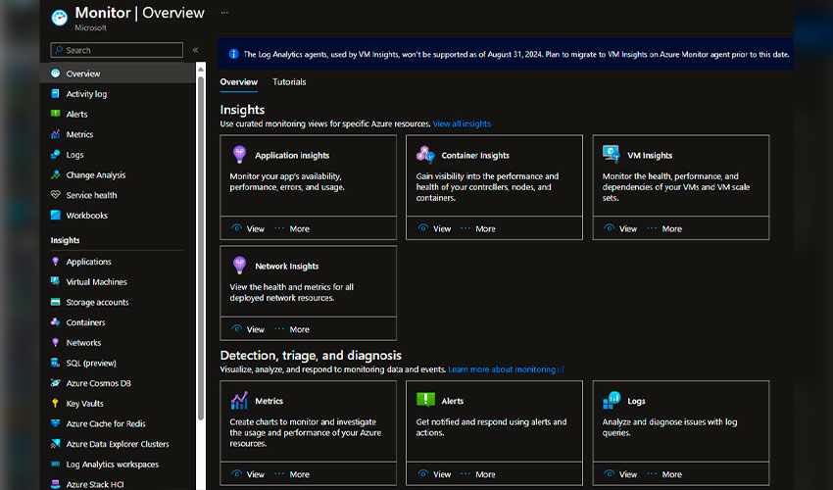The width and height of the screenshot is (833, 490).
Task: Click the Activity log icon
Action: coord(55,93)
